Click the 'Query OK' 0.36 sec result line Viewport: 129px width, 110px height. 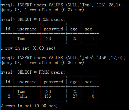[42, 63]
